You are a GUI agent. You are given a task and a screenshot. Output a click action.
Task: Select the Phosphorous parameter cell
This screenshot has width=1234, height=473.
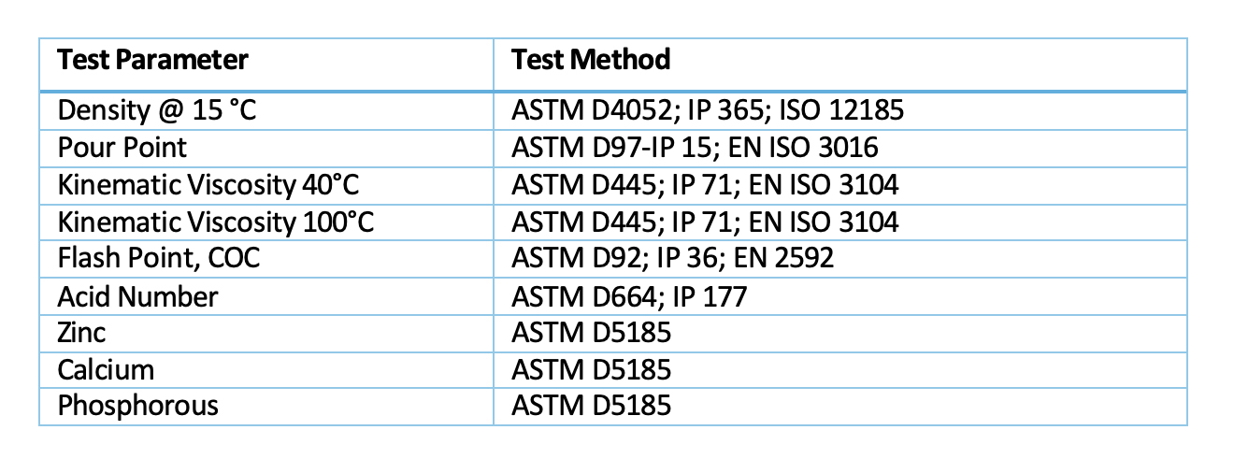(x=138, y=406)
